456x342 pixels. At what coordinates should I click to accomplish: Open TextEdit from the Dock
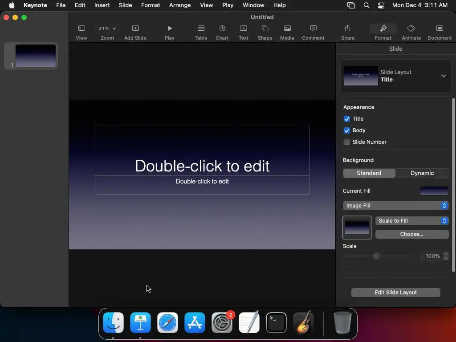coord(249,323)
